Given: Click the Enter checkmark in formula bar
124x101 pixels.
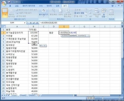Looking at the screenshot, I should click(34, 23).
